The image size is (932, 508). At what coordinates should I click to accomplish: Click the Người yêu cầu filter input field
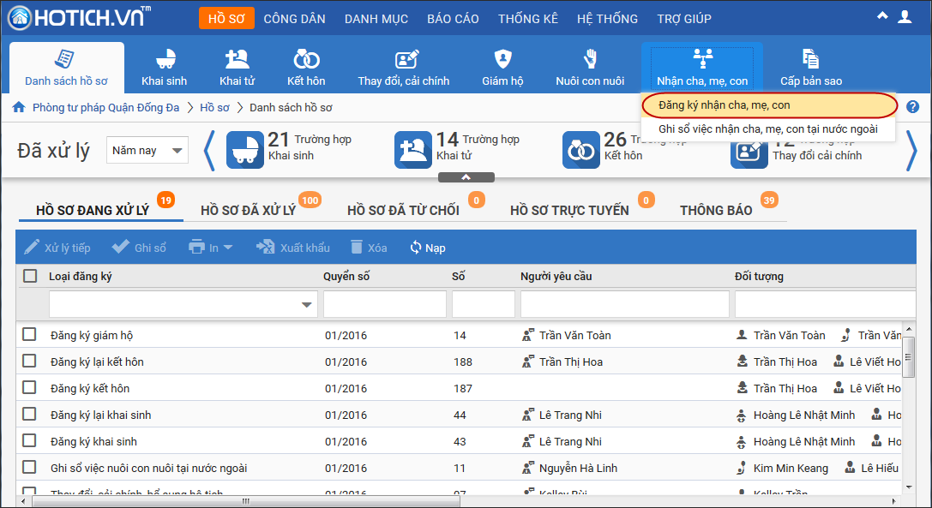pos(624,305)
